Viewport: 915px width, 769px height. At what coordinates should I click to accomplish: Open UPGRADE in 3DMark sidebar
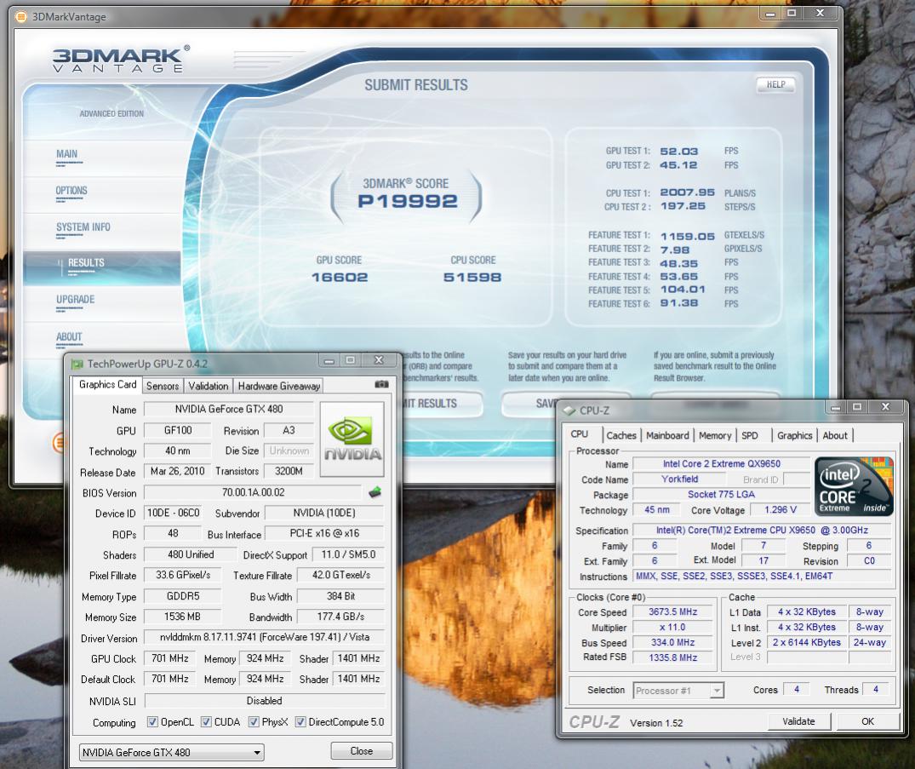pos(75,300)
